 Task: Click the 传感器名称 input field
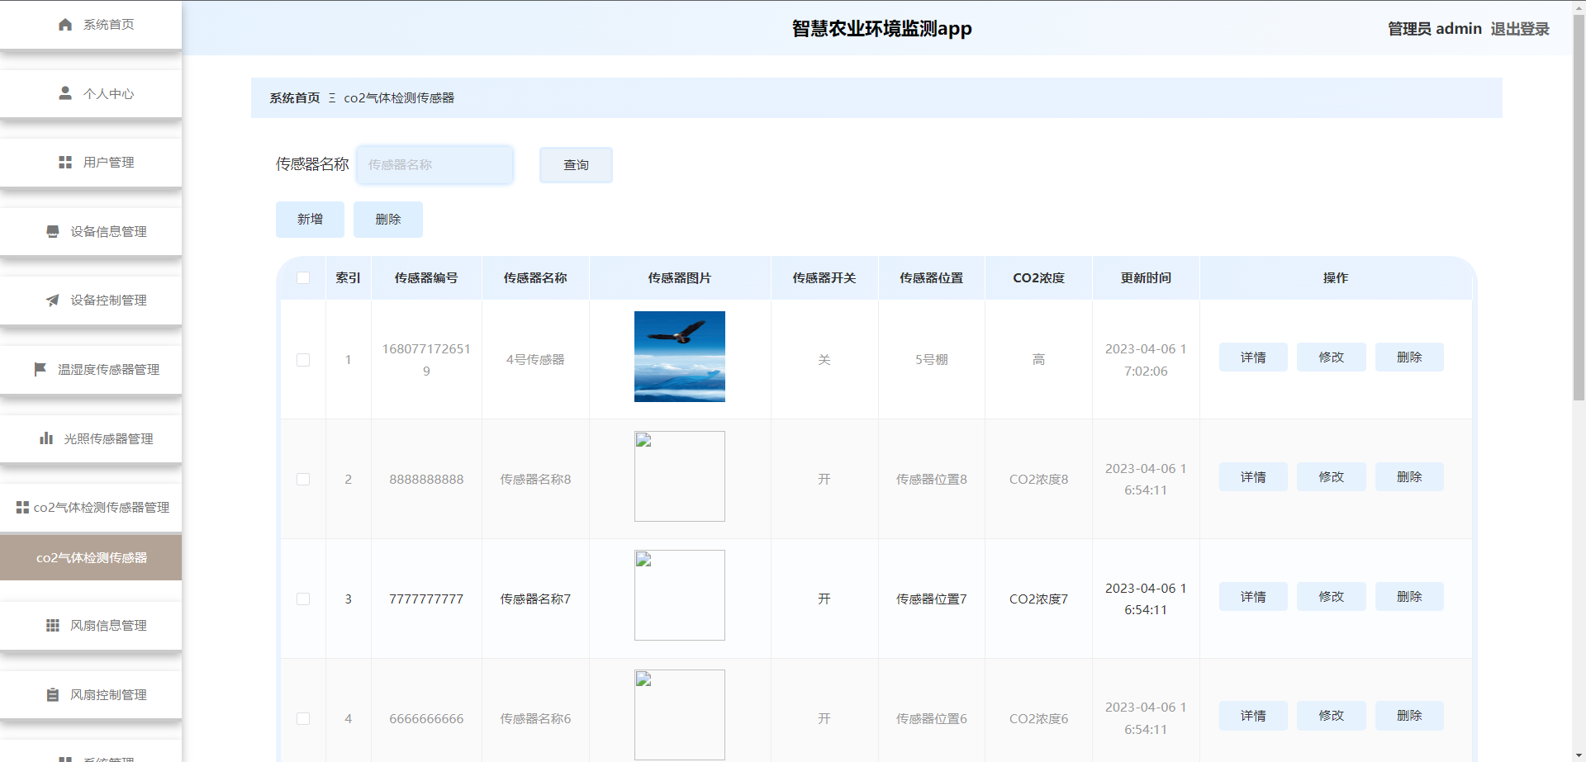pos(434,164)
